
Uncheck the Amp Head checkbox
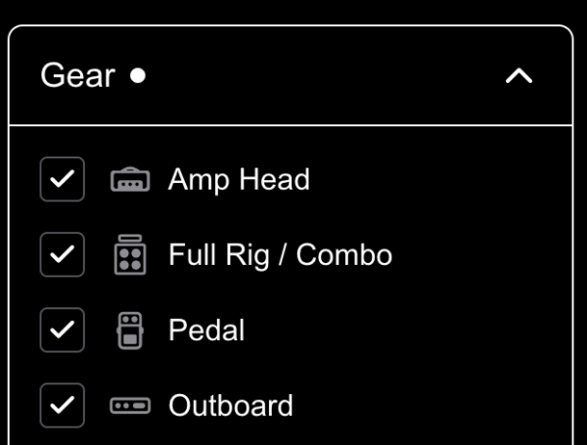63,179
